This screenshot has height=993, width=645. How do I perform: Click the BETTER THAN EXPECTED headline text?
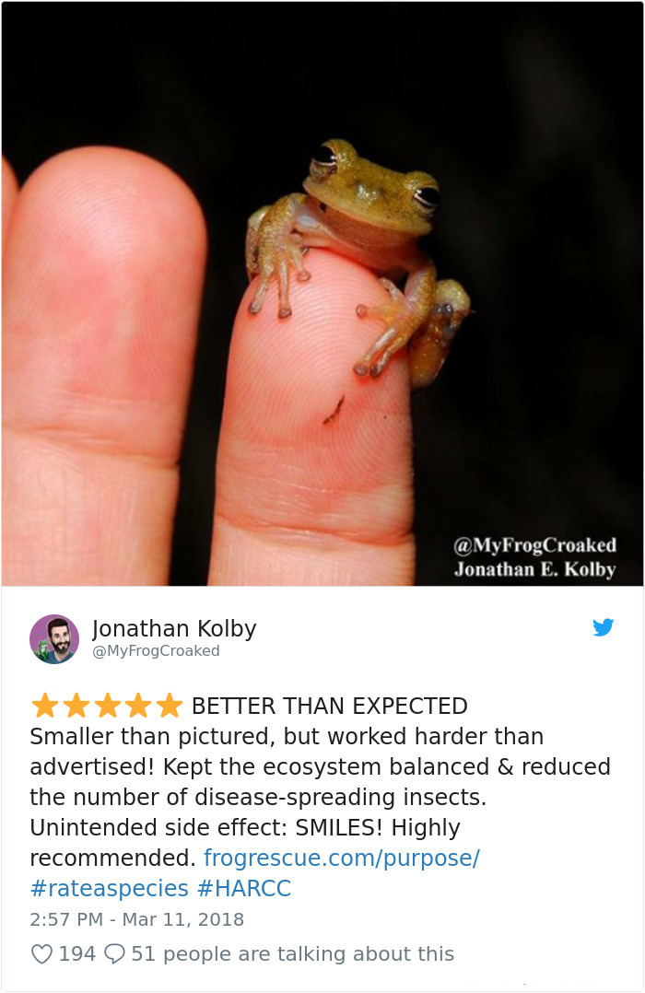click(330, 707)
